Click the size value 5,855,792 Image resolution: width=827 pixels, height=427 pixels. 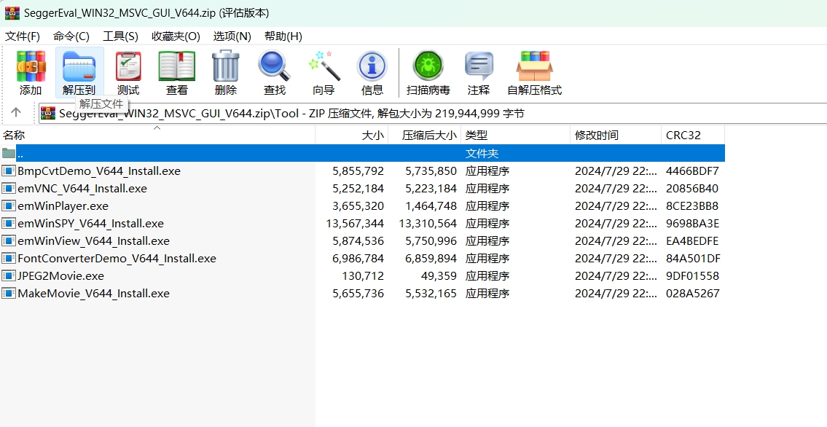pyautogui.click(x=358, y=171)
